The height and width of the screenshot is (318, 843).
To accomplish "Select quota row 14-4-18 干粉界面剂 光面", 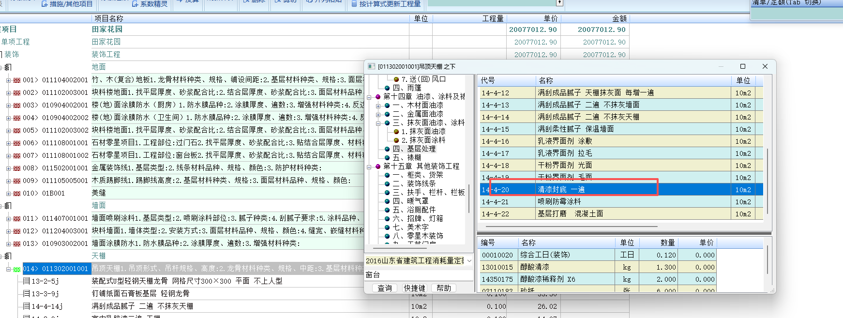I will [621, 166].
